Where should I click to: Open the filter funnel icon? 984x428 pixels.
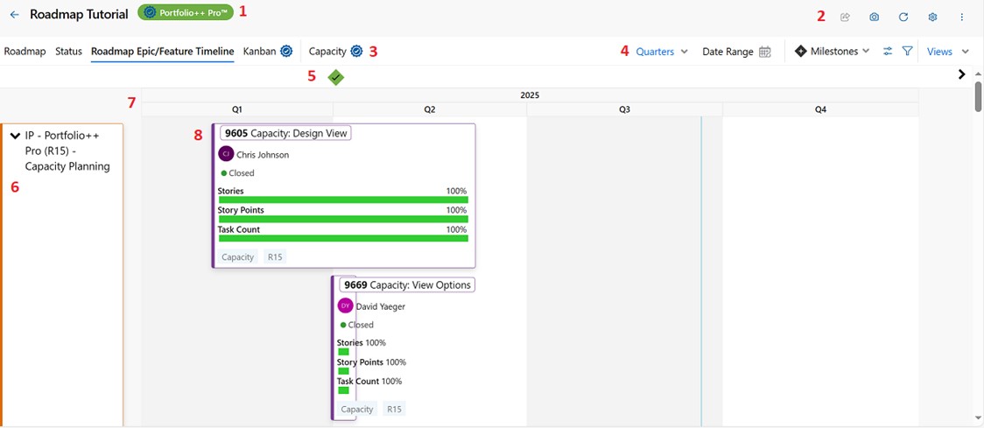(908, 52)
